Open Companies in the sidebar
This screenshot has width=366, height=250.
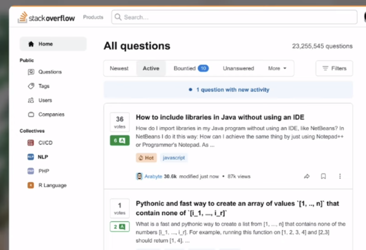pyautogui.click(x=51, y=114)
